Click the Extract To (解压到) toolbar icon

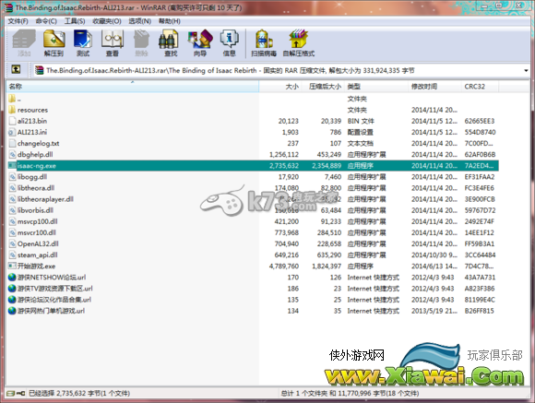(53, 42)
